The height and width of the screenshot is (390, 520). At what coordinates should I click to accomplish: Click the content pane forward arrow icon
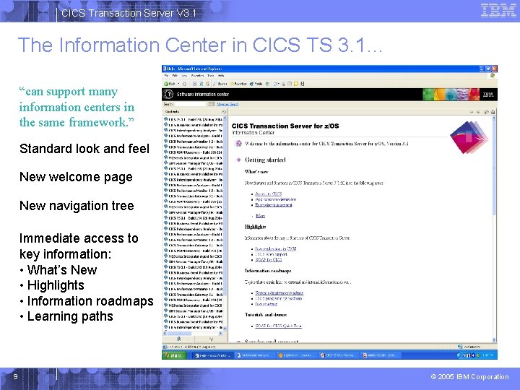point(478,112)
